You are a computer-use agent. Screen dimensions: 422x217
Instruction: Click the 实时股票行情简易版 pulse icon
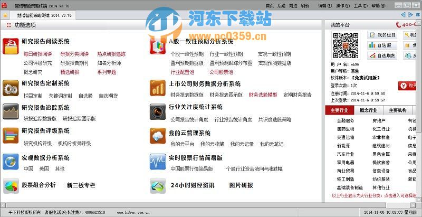click(158, 162)
